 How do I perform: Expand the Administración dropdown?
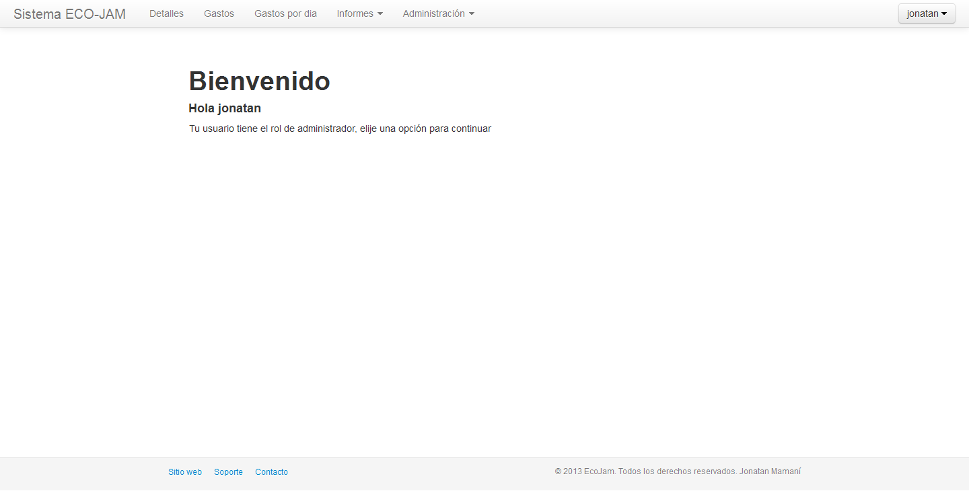434,13
